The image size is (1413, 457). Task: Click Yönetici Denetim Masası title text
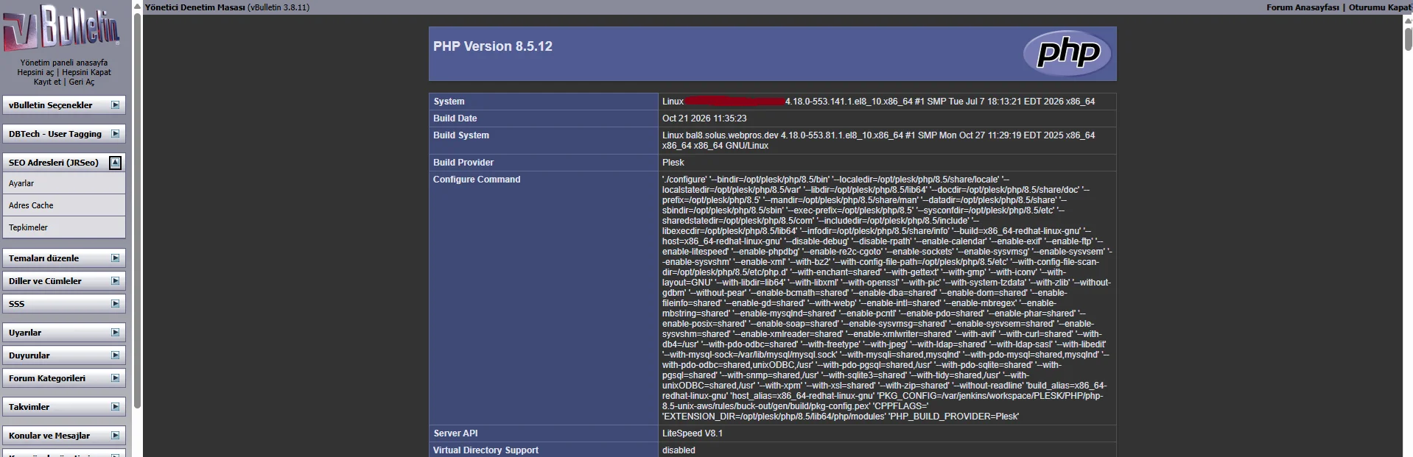tap(194, 7)
